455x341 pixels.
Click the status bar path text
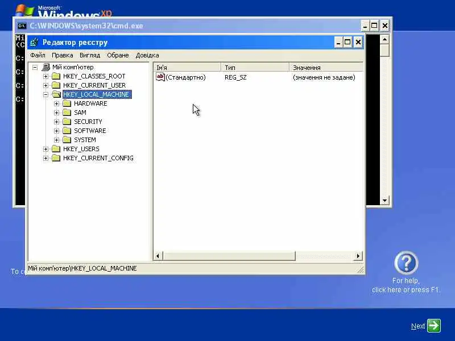pyautogui.click(x=82, y=268)
